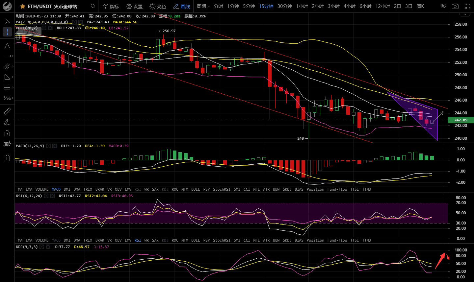The height and width of the screenshot is (282, 474).
Task: Switch to the 30分钟 timeframe
Action: pos(285,7)
